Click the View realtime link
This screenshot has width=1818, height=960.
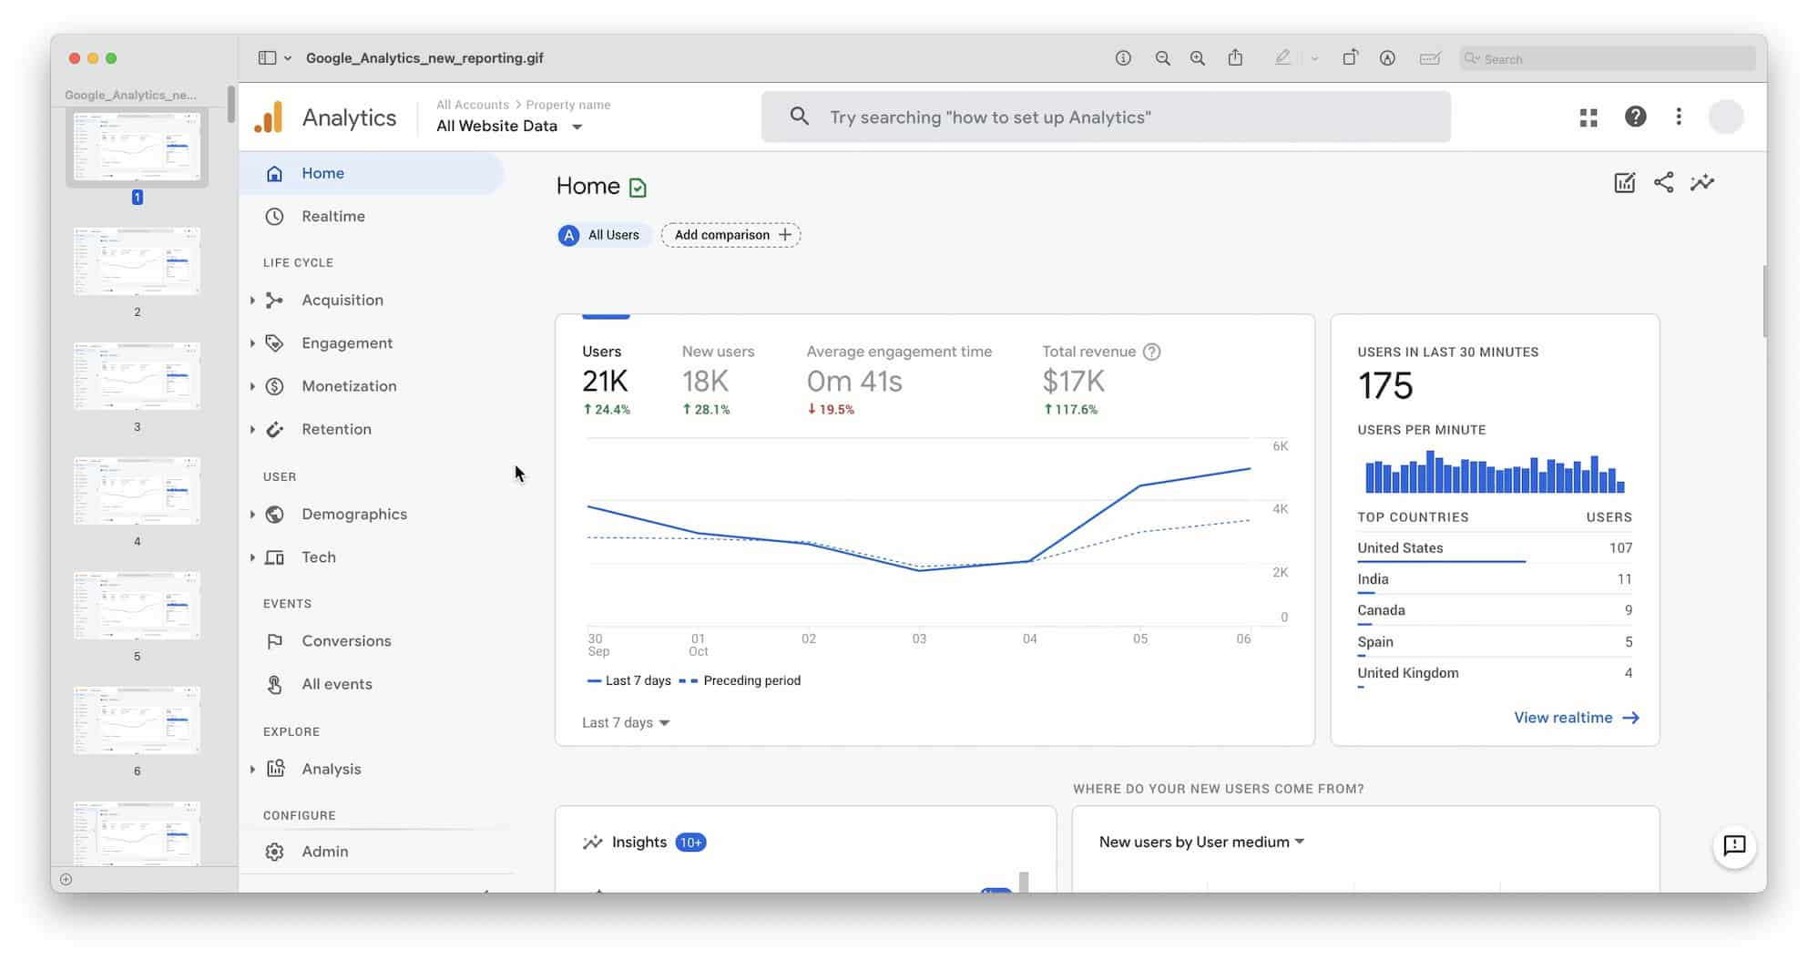(x=1576, y=718)
